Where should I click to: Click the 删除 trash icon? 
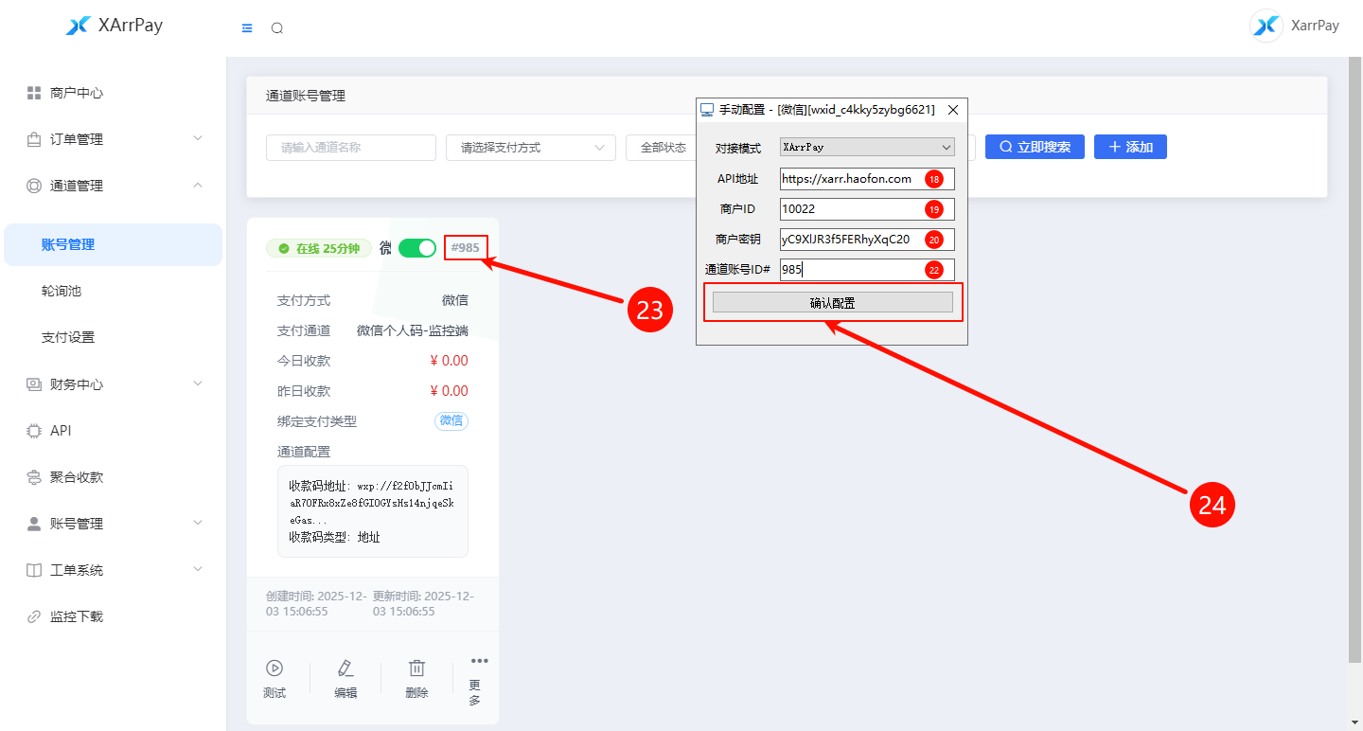click(416, 669)
